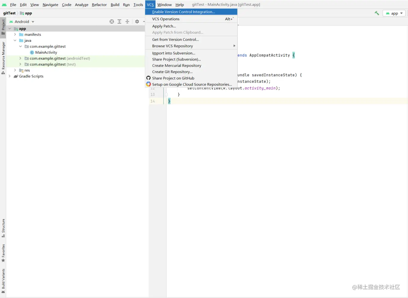Open the Build Variants side tab
408x298 pixels.
(x=3, y=281)
